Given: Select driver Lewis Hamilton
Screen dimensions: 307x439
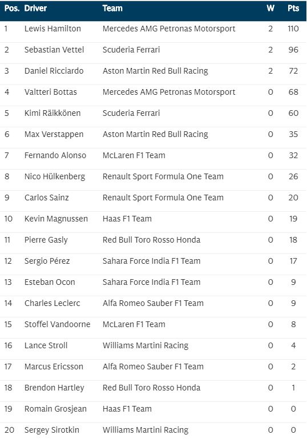Looking at the screenshot, I should click(x=52, y=29).
